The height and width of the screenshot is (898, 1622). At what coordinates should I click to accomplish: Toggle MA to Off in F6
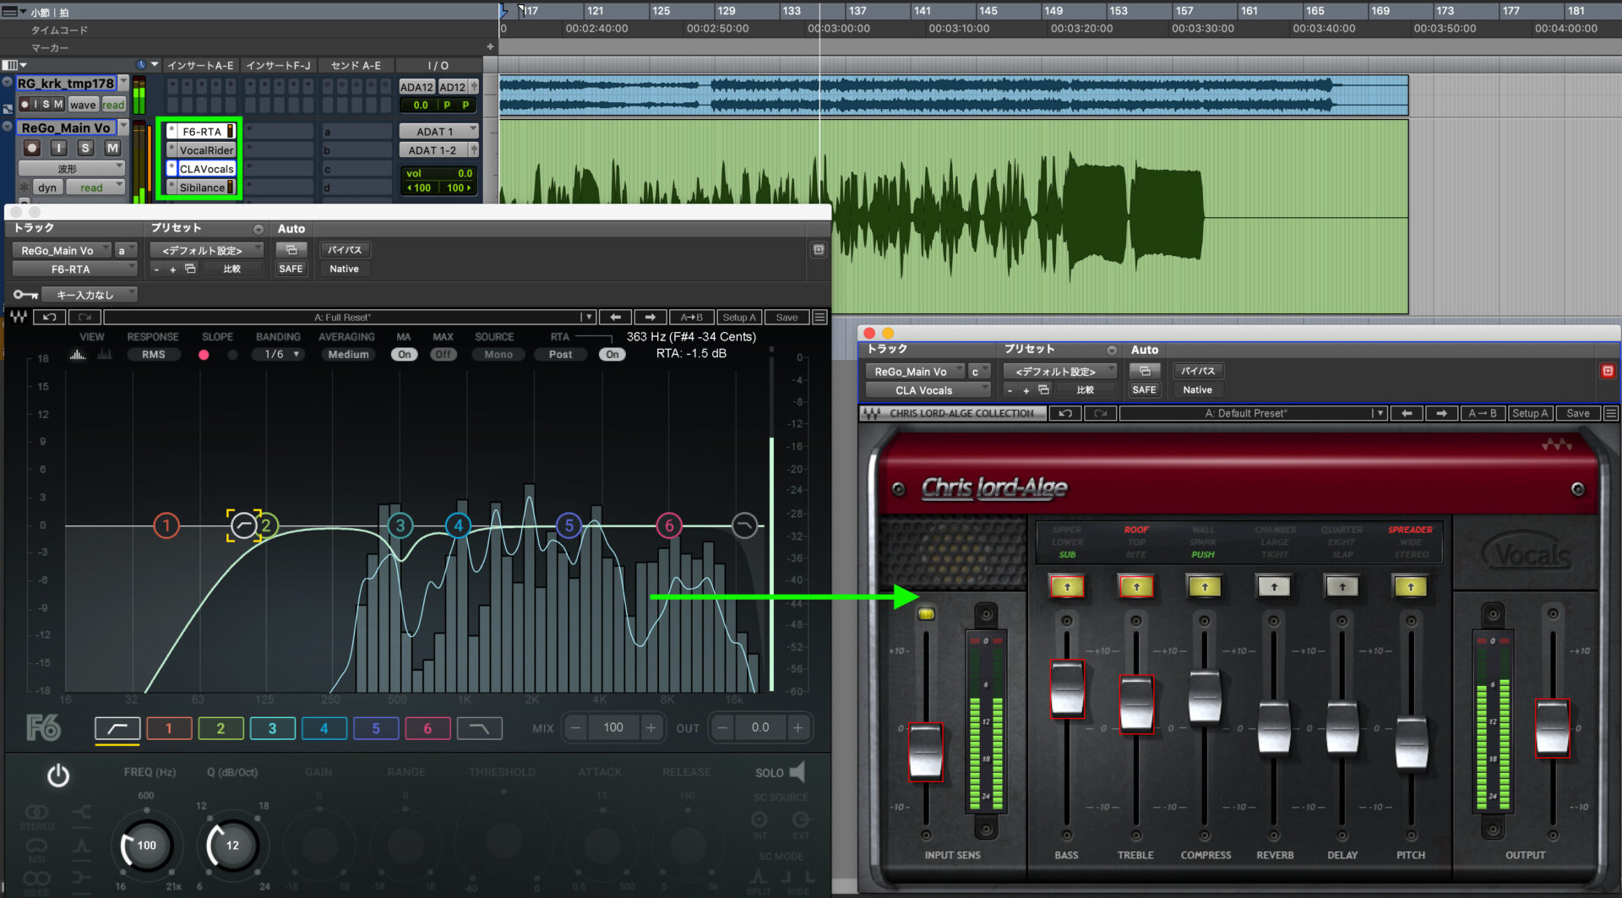tap(404, 354)
